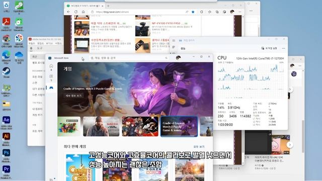This screenshot has height=181, width=322.
Task: Open the Home tab in Acrobat
Action: pyautogui.click(x=31, y=48)
